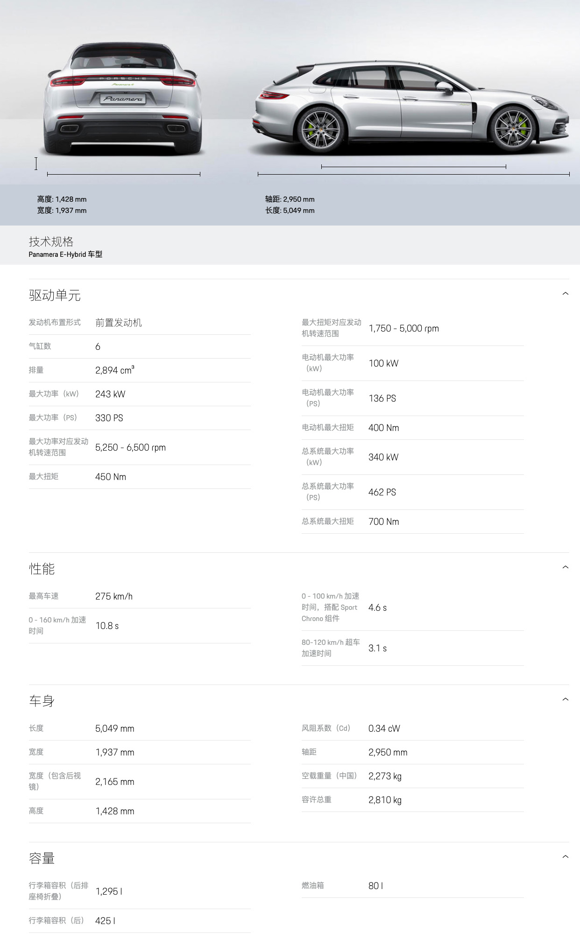Viewport: 580px width, 946px height.
Task: Click the 80 l fuel tank value
Action: (375, 886)
